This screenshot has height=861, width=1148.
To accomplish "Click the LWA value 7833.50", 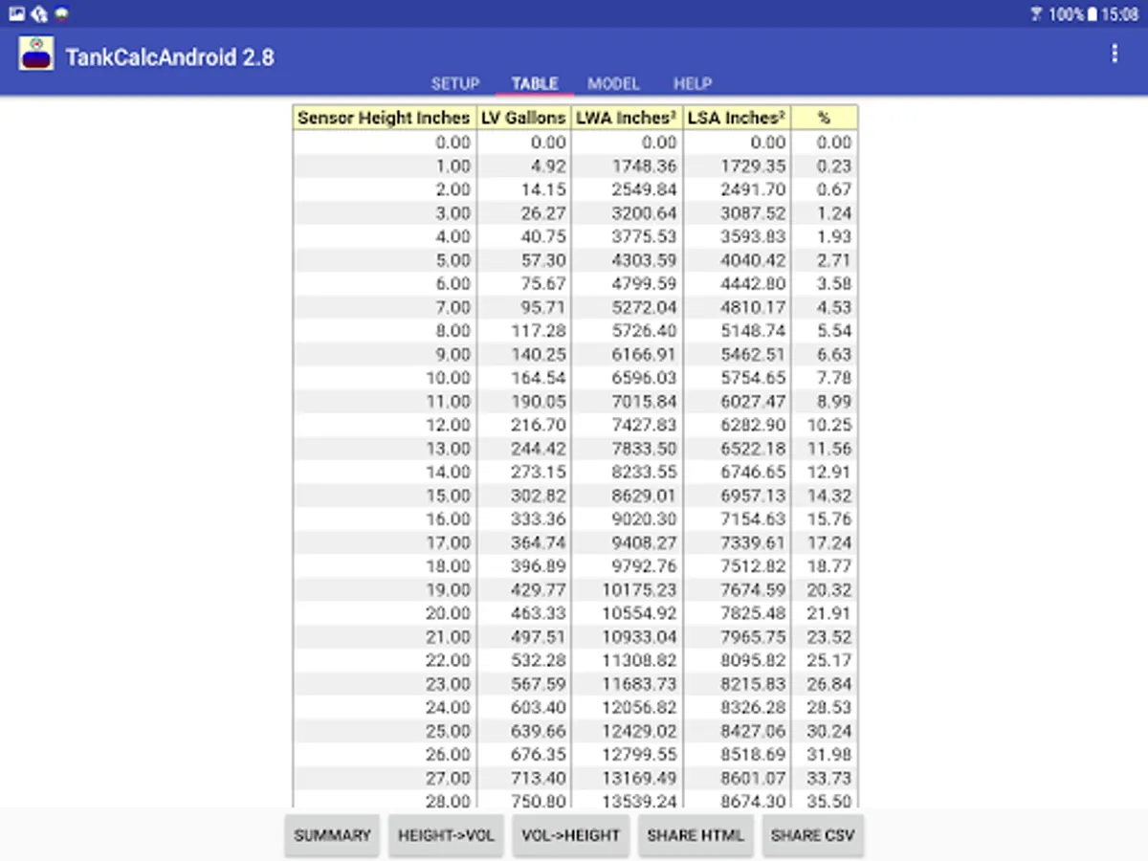I will (646, 449).
